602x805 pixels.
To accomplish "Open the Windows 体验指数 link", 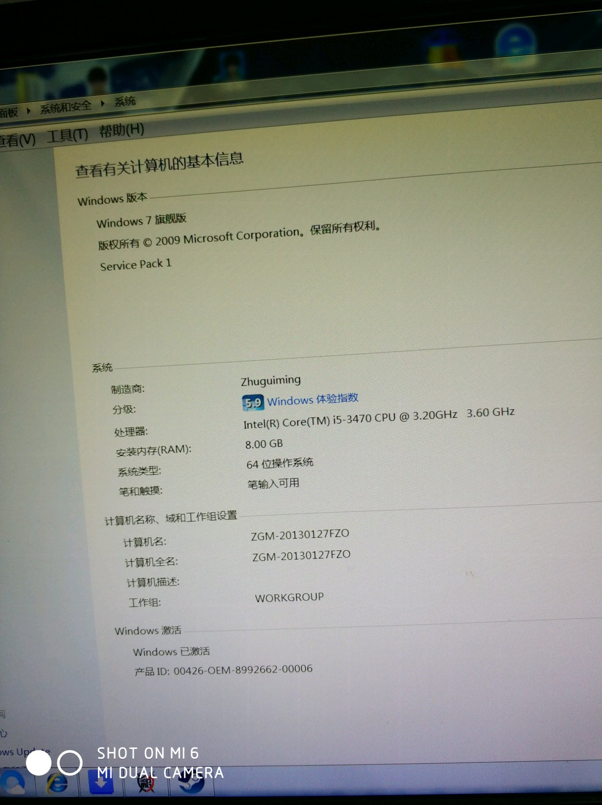I will [313, 399].
